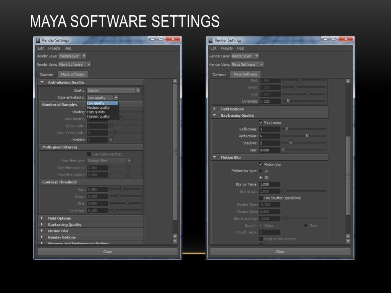Close the right Render Settings window via X
Viewport: 391px width, 293px height.
click(x=346, y=39)
